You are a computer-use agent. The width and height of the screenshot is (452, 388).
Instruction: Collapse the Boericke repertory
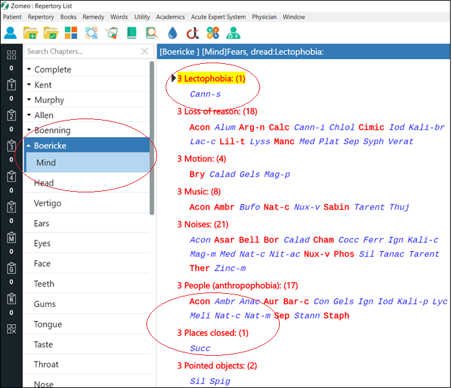(x=29, y=146)
